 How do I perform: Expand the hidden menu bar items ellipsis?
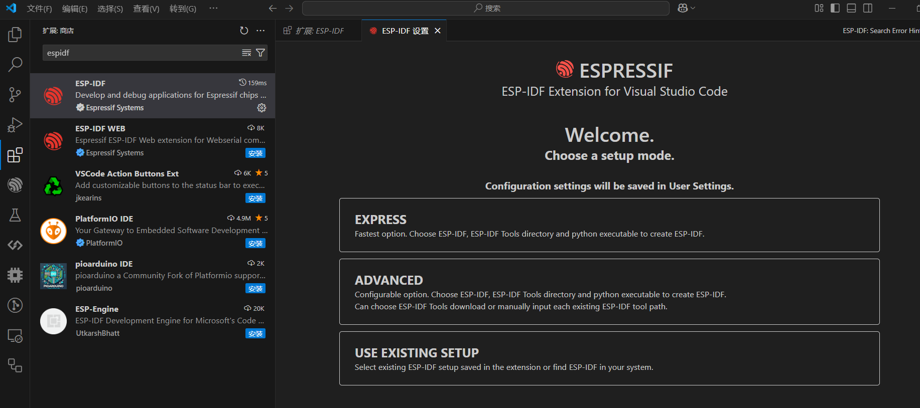pos(213,8)
